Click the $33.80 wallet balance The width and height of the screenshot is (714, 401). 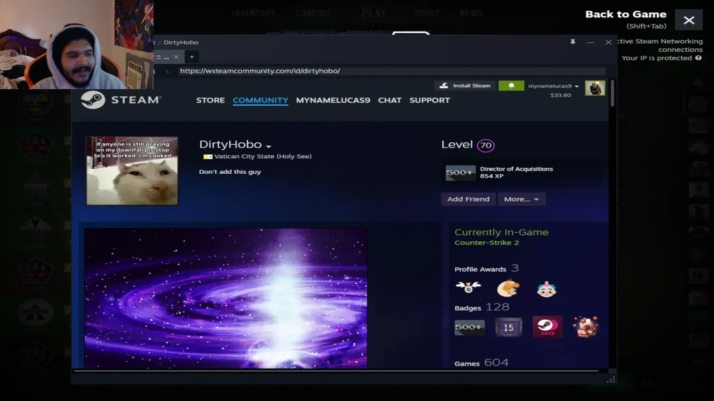561,95
